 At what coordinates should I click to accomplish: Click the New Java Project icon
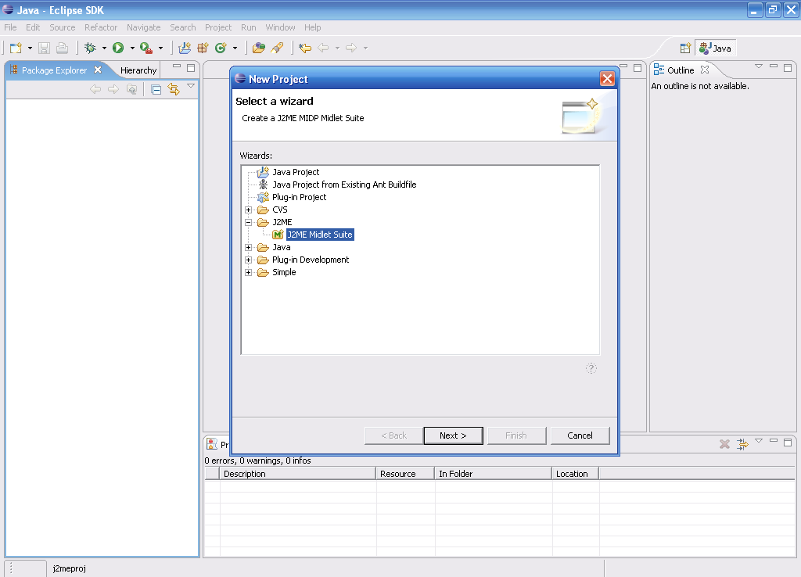(185, 48)
